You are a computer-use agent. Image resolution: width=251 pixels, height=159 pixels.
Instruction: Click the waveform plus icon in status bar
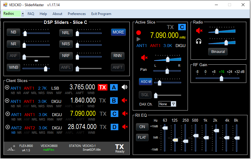coord(11,148)
